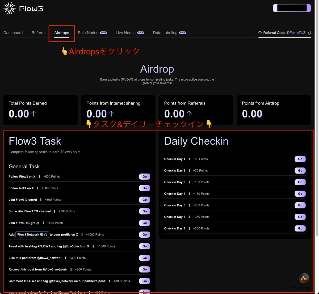This screenshot has width=319, height=294.
Task: Click Go for Add Flow3 Network to profile
Action: tap(145, 234)
